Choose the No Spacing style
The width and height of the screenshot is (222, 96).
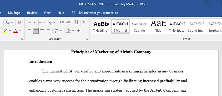[177, 26]
